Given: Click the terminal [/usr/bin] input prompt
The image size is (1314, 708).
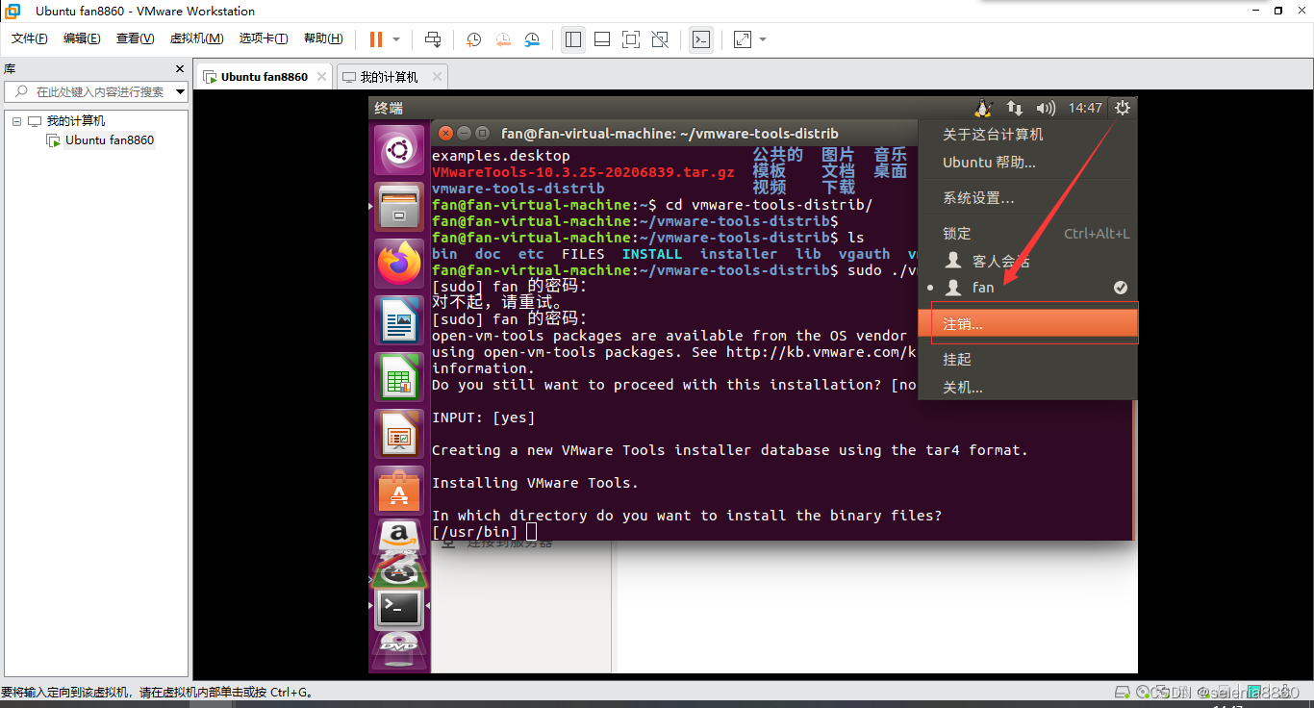Looking at the screenshot, I should (x=484, y=532).
